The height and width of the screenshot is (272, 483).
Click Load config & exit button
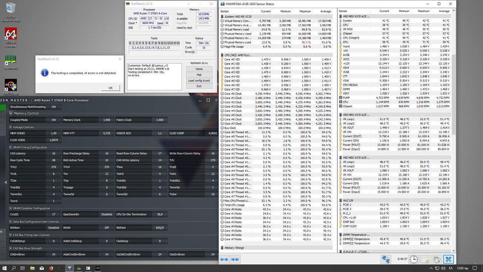click(x=199, y=80)
